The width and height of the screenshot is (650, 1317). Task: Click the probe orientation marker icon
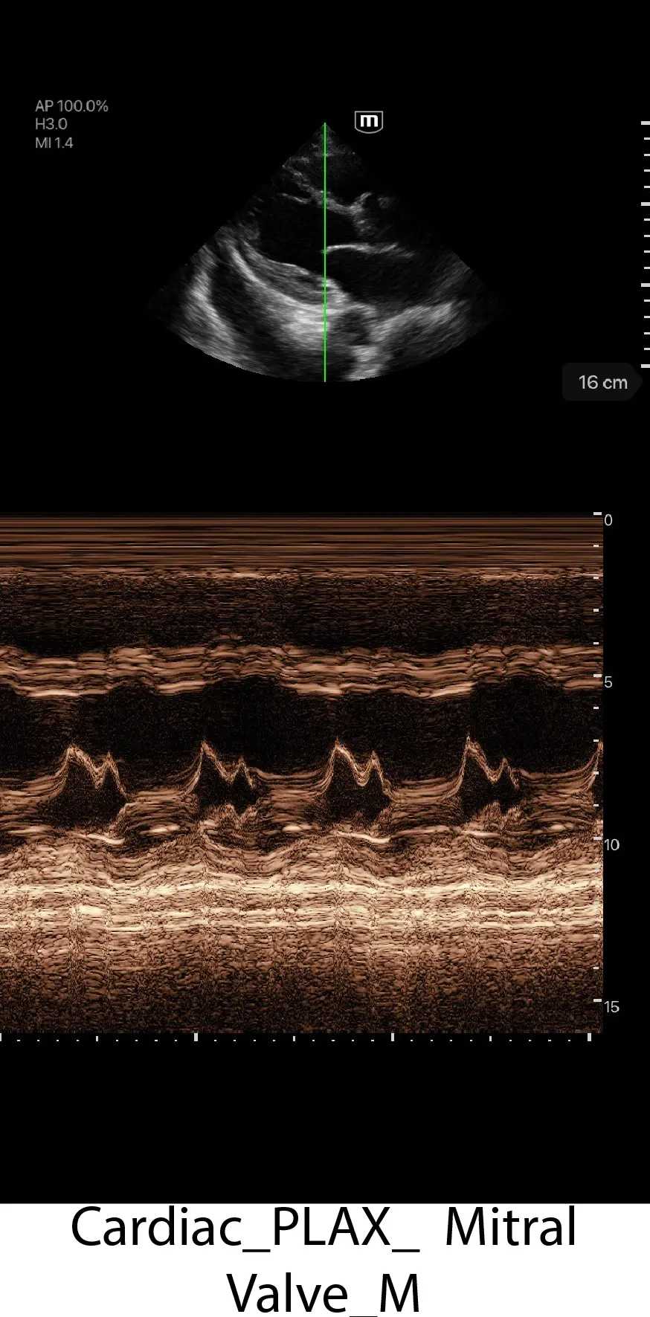pos(369,122)
